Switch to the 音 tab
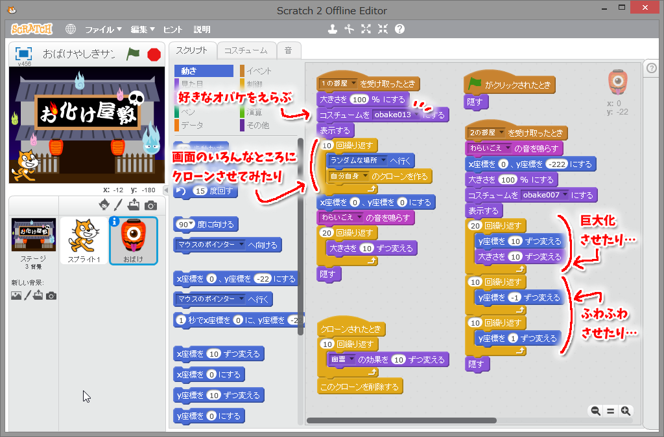 point(289,50)
